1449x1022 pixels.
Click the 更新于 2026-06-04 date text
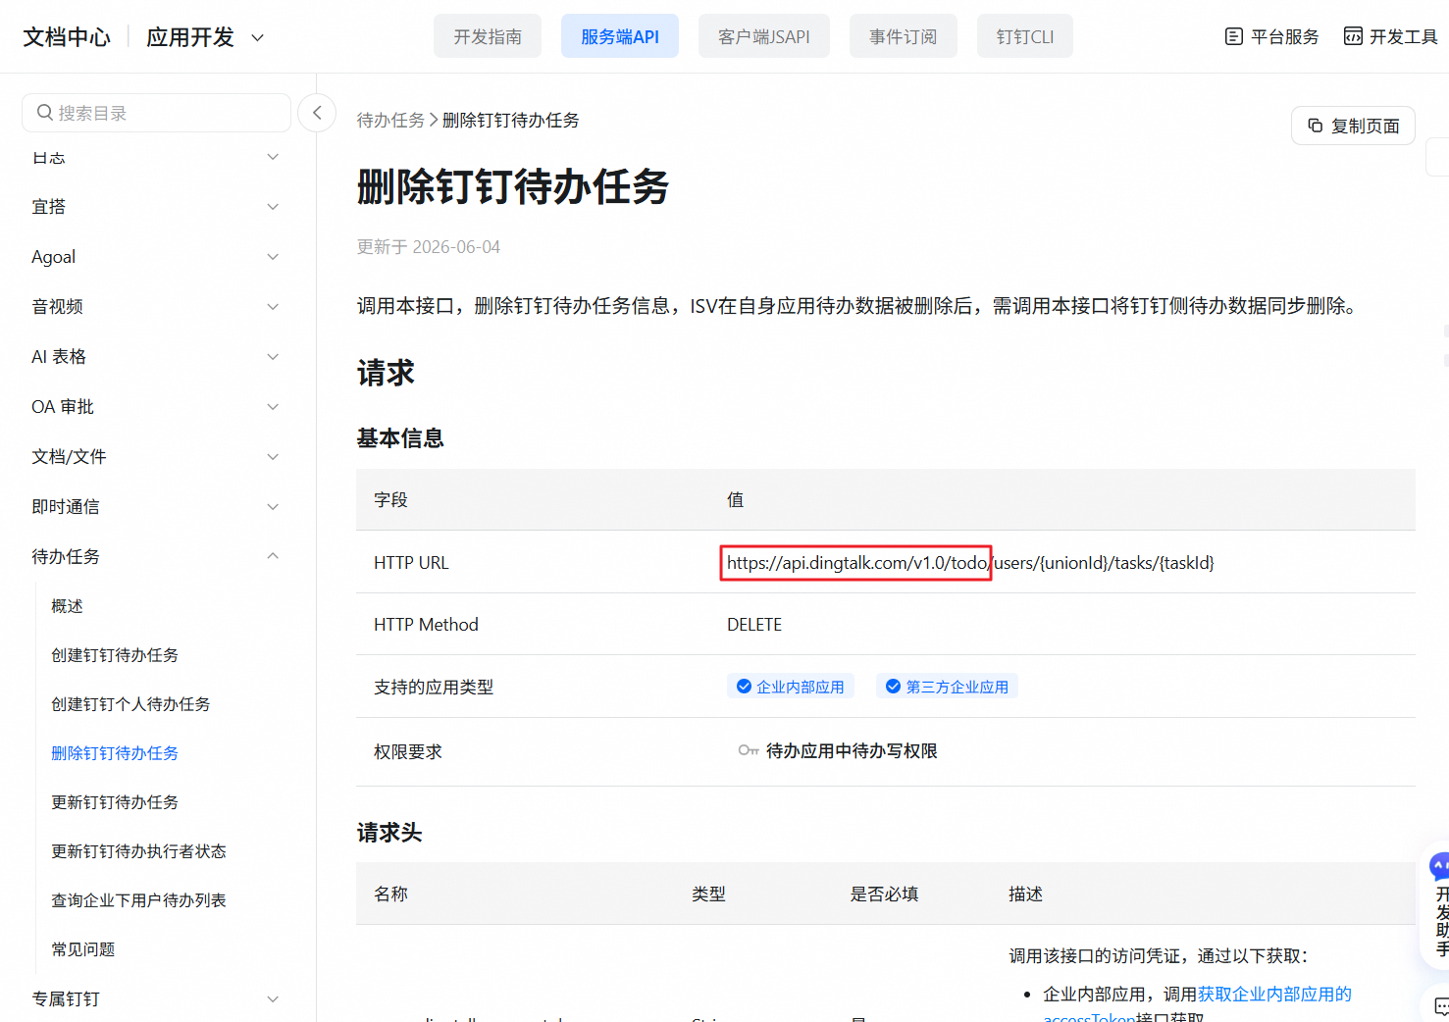(x=429, y=247)
